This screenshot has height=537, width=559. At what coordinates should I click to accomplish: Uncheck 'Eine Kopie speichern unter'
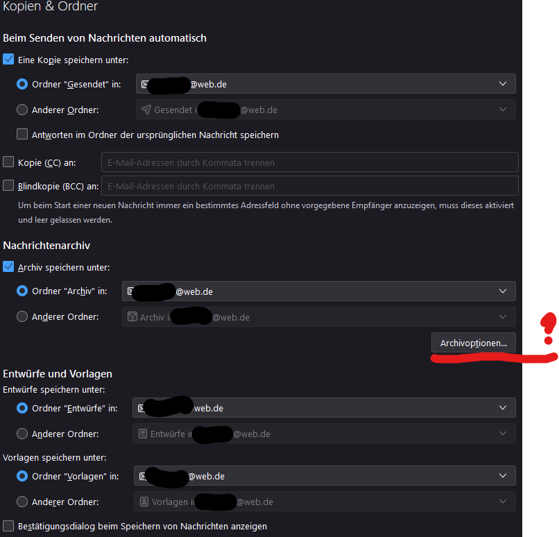8,59
